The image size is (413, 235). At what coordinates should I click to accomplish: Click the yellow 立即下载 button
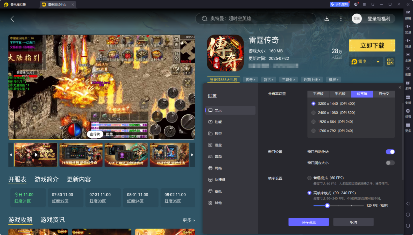coord(372,46)
